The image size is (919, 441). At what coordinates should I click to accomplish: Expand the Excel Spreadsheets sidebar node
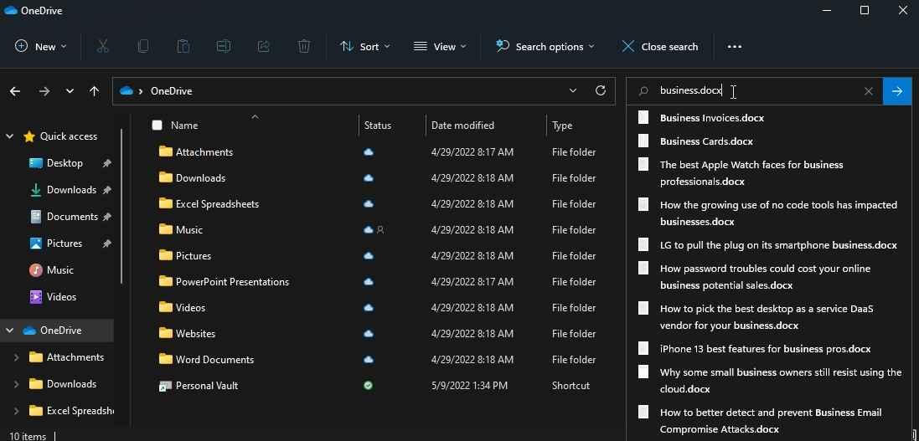coord(16,411)
